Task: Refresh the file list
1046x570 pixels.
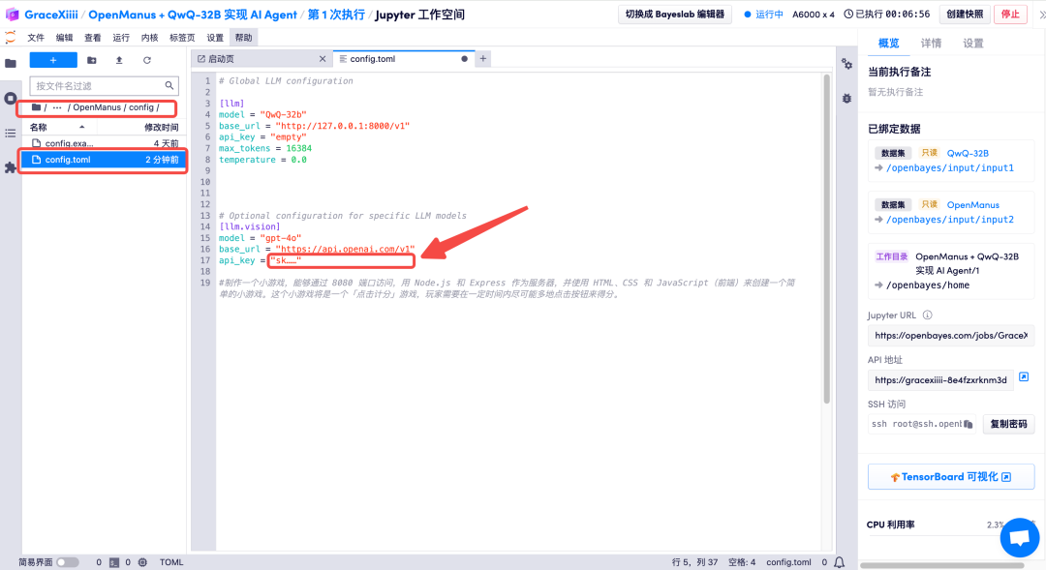Action: (x=147, y=60)
